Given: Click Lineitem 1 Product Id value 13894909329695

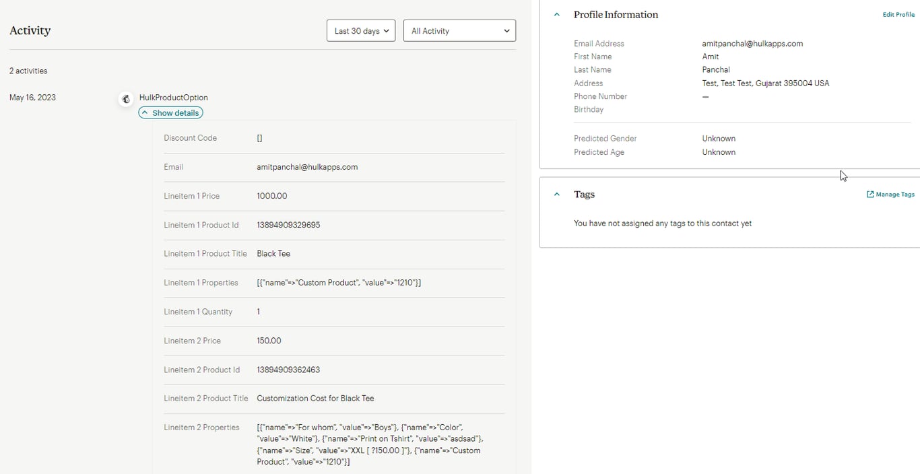Looking at the screenshot, I should pos(288,225).
